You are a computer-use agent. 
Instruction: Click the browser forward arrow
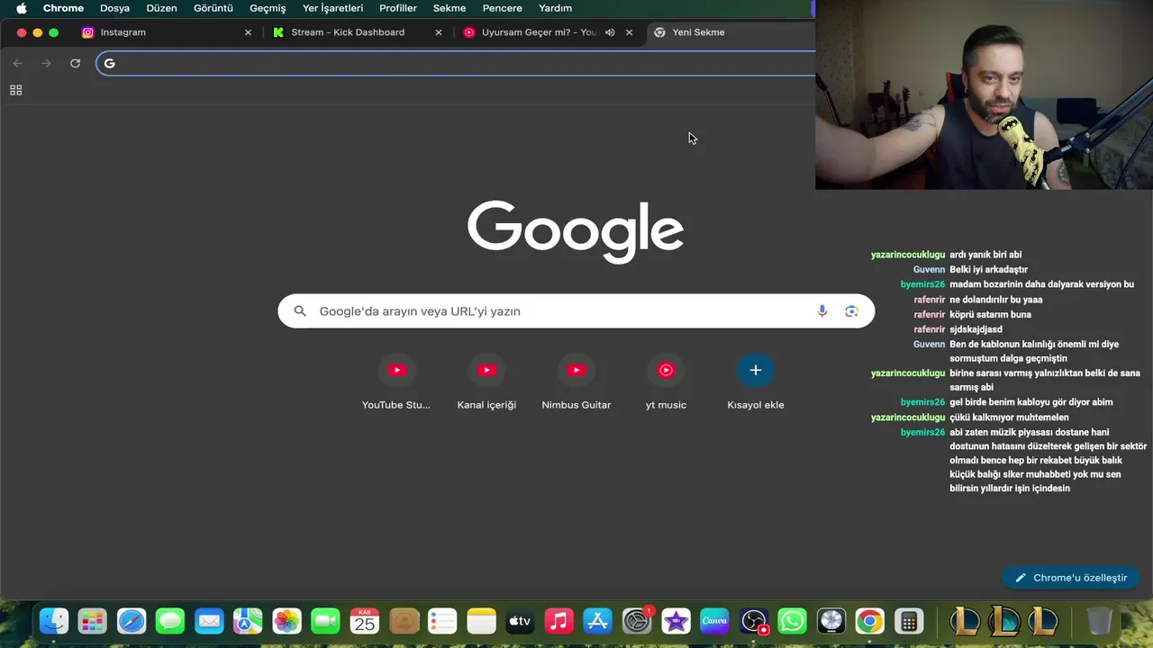[47, 63]
